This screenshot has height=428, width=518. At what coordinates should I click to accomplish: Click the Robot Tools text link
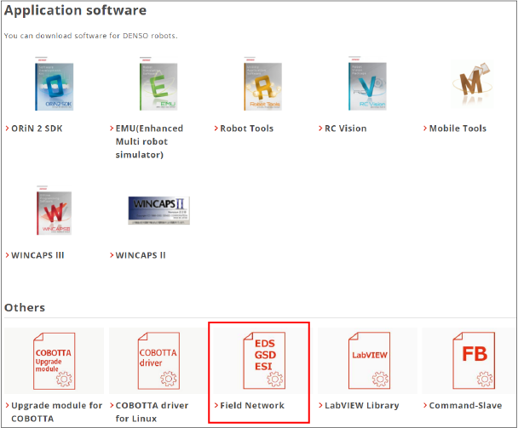click(x=246, y=128)
